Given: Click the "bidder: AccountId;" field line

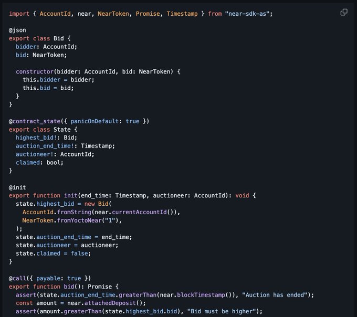Looking at the screenshot, I should (x=46, y=47).
